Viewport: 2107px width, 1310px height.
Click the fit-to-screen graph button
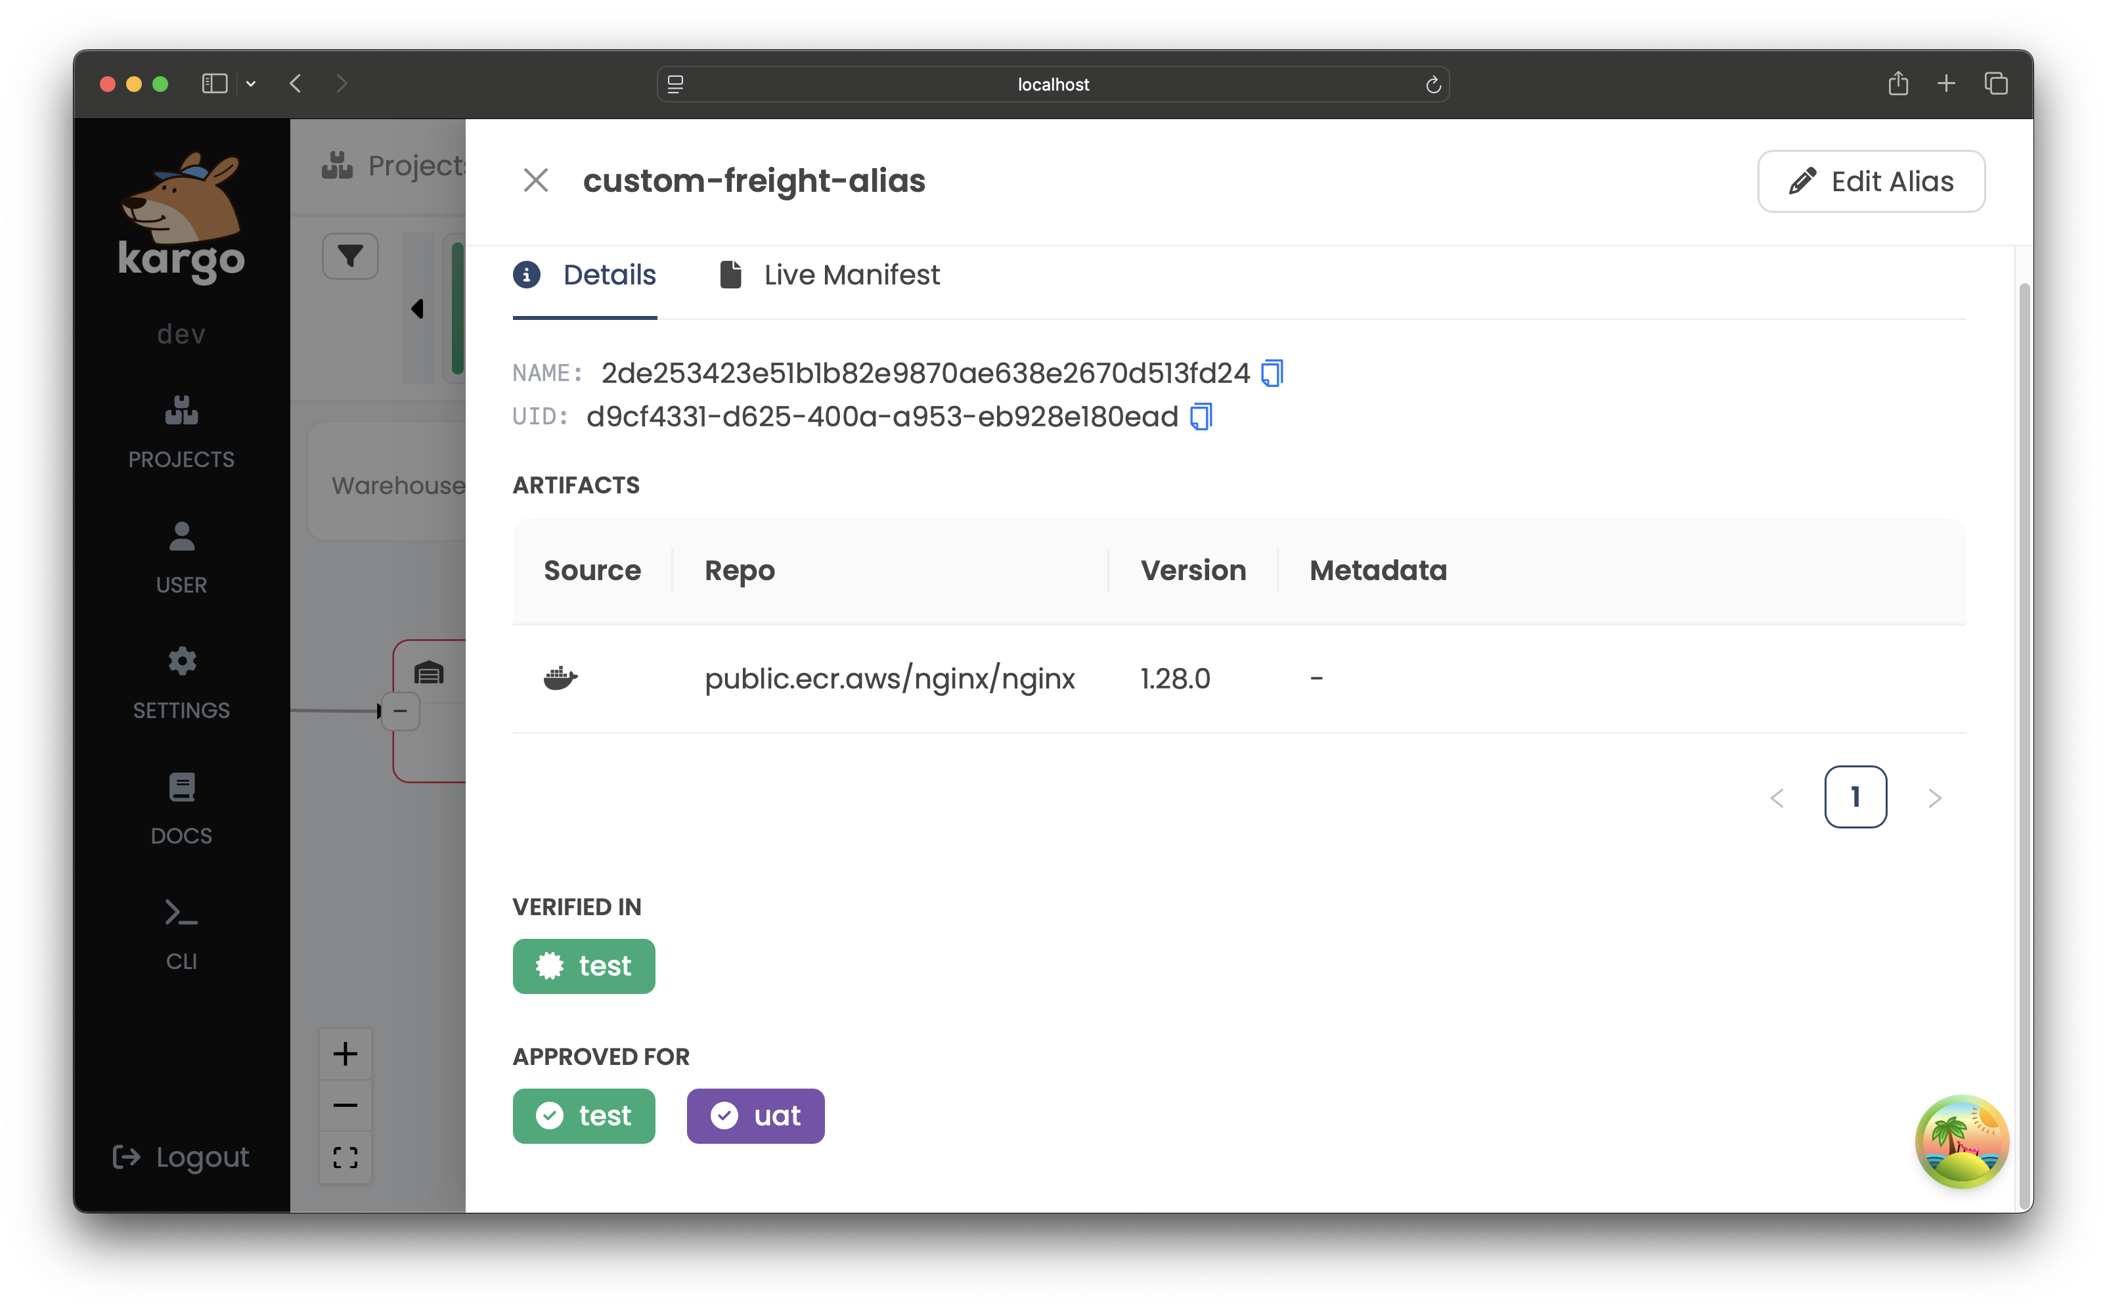point(345,1158)
